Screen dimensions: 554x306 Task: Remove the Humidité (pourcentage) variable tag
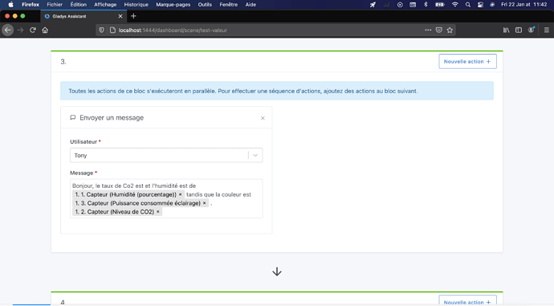coord(180,194)
